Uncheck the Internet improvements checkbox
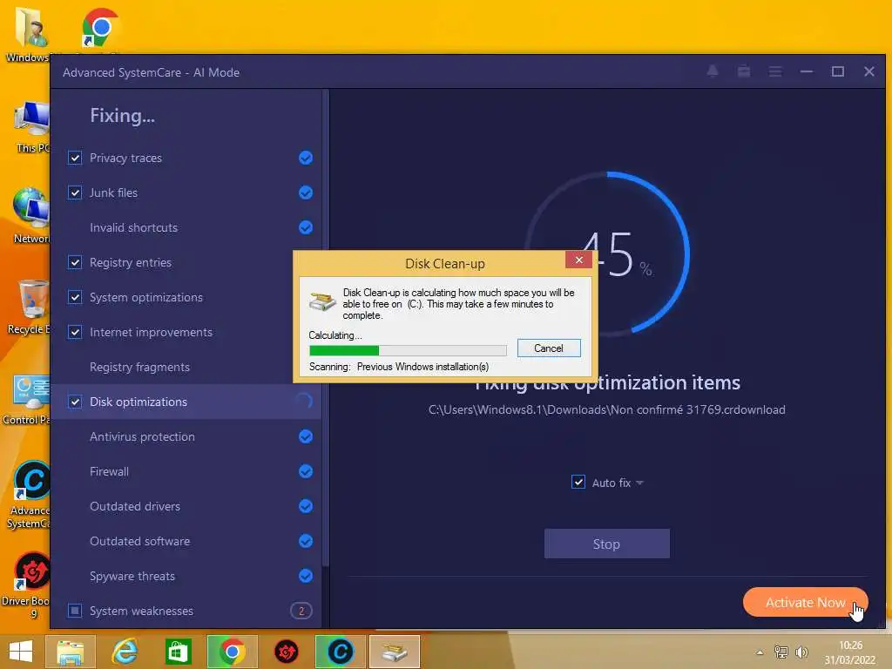This screenshot has width=892, height=669. click(x=75, y=332)
